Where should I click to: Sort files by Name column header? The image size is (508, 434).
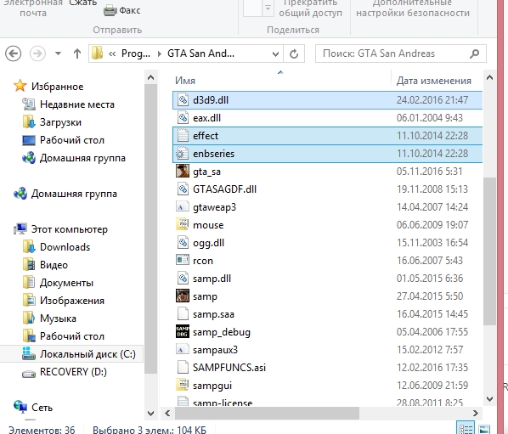click(x=185, y=81)
